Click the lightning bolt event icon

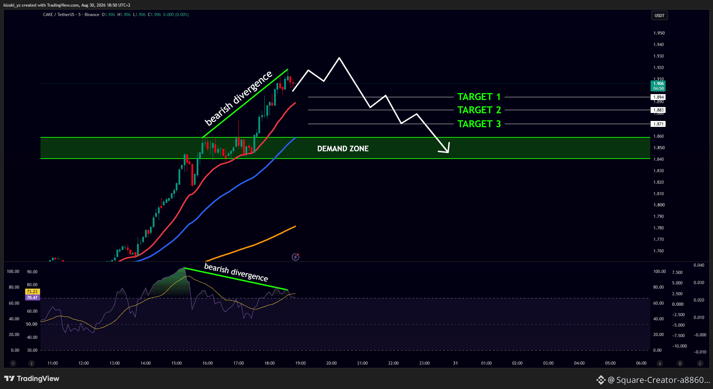click(295, 257)
